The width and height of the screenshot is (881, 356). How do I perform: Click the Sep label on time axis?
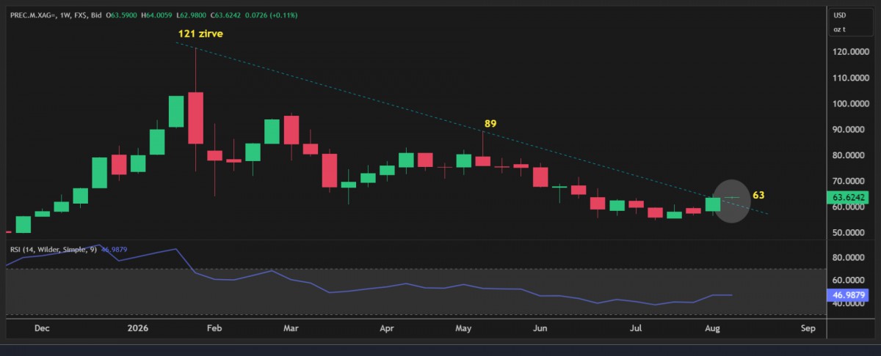click(809, 329)
